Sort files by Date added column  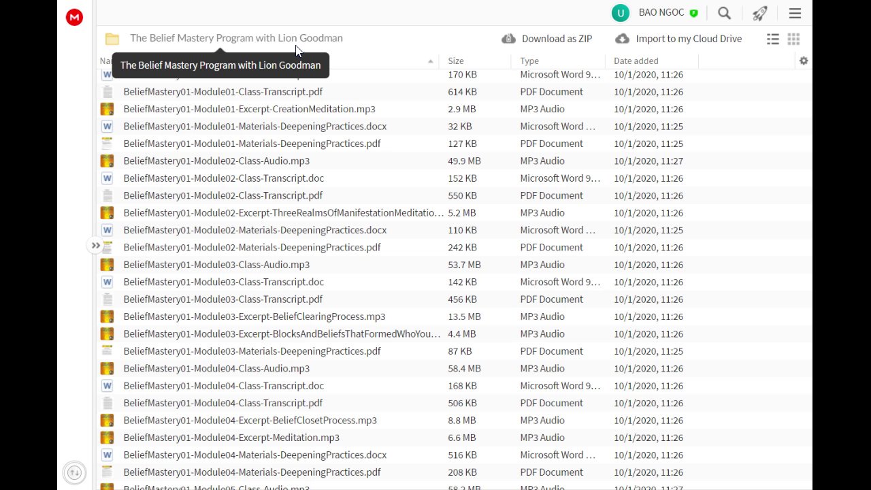[636, 61]
